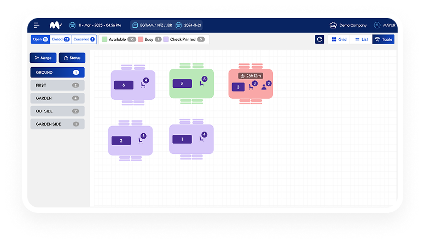Click the Merge button
The height and width of the screenshot is (244, 425).
coord(43,58)
